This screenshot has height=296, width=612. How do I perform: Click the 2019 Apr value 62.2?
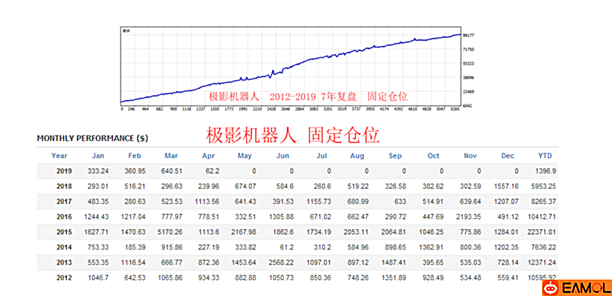(212, 172)
